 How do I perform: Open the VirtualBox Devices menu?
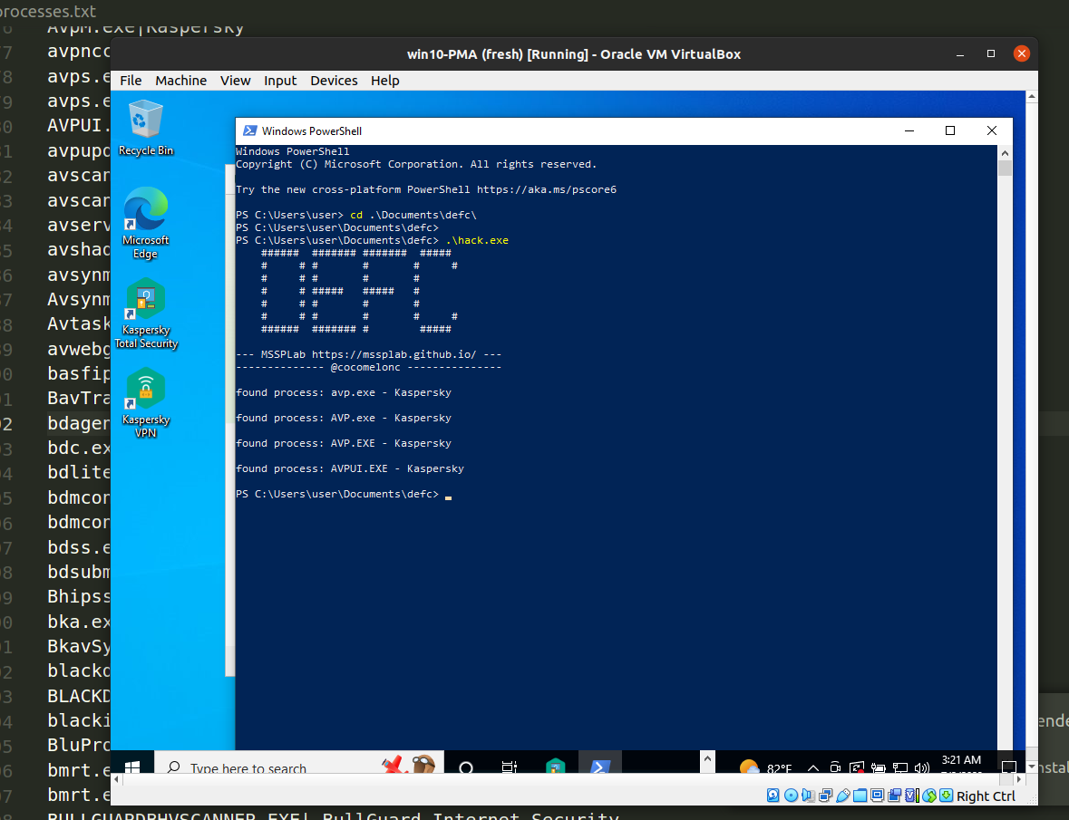(x=334, y=81)
